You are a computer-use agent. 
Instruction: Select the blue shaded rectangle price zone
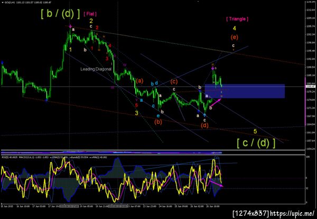[x=245, y=91]
